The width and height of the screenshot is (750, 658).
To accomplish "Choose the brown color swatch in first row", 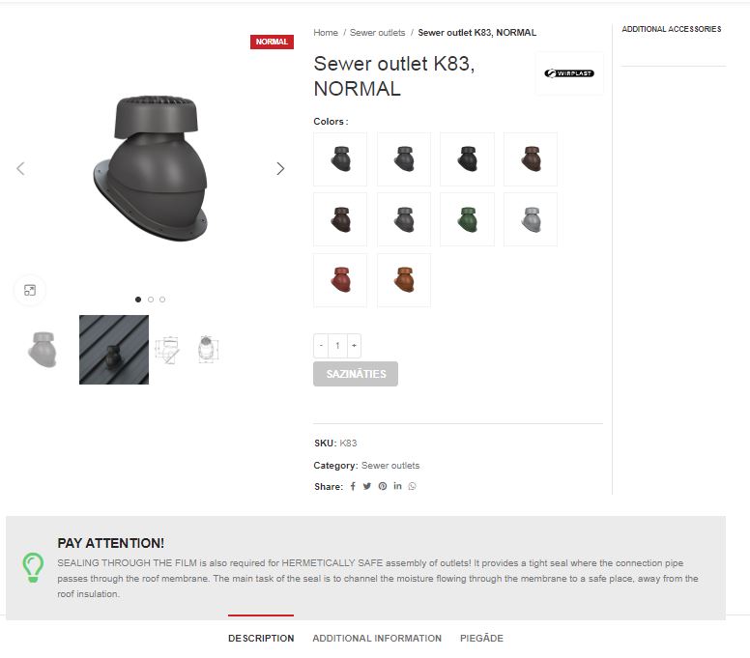I will (531, 159).
